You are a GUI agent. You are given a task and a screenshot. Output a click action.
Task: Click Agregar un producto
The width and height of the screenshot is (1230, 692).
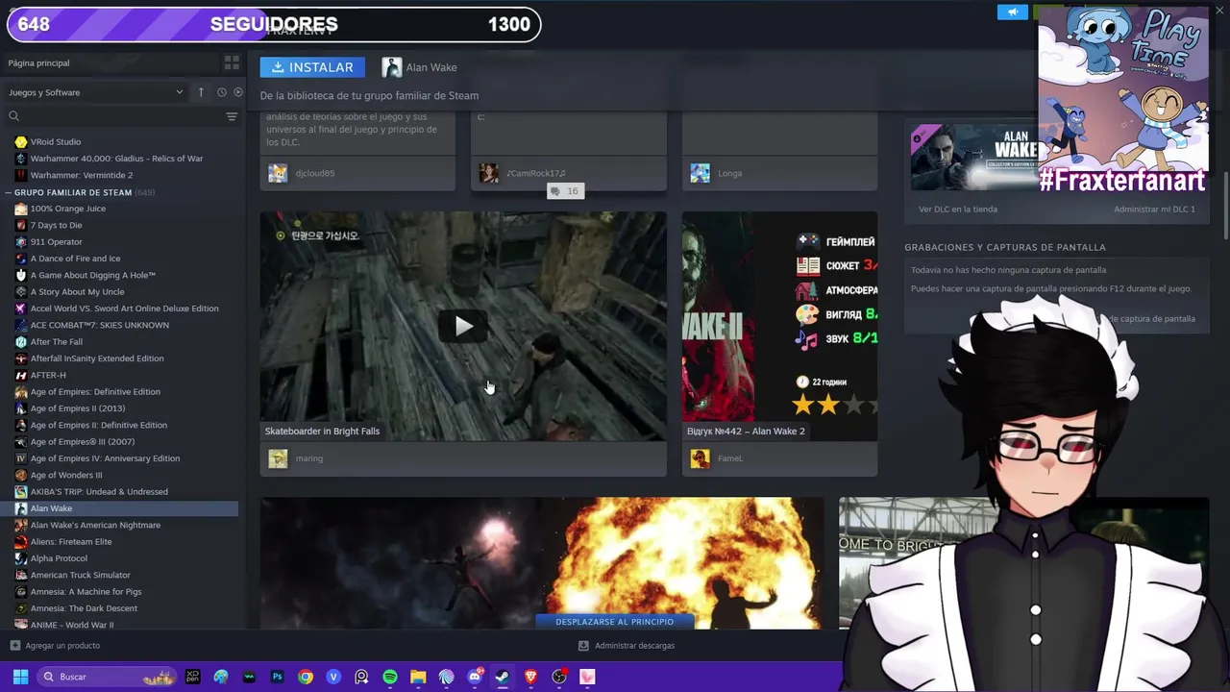55,646
